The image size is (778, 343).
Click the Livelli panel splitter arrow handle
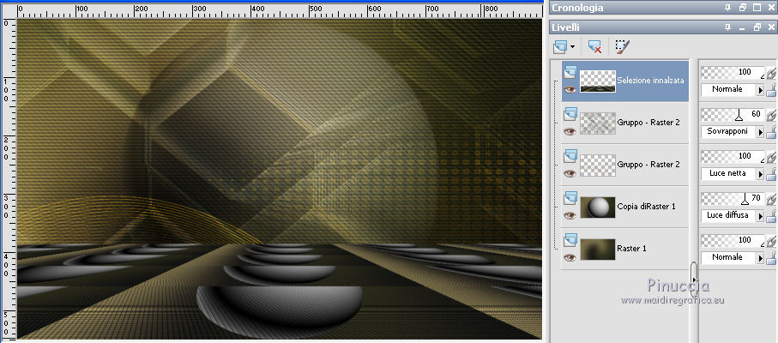(x=694, y=280)
